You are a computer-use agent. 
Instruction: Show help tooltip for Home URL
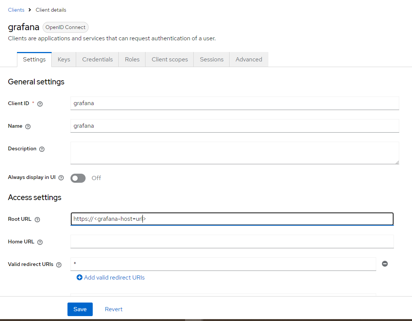[x=40, y=242]
